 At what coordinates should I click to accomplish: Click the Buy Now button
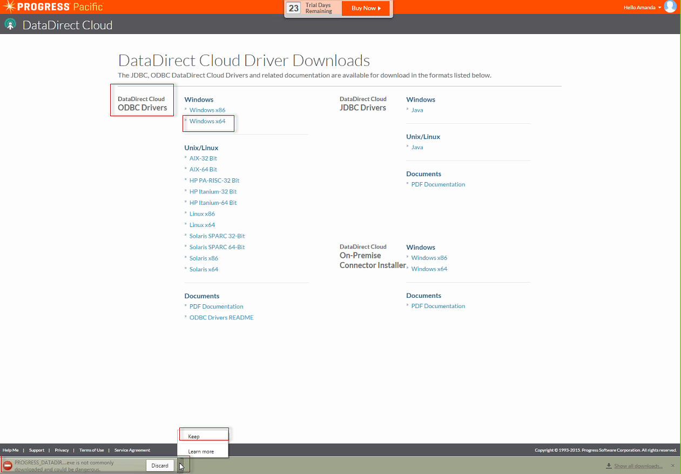366,8
